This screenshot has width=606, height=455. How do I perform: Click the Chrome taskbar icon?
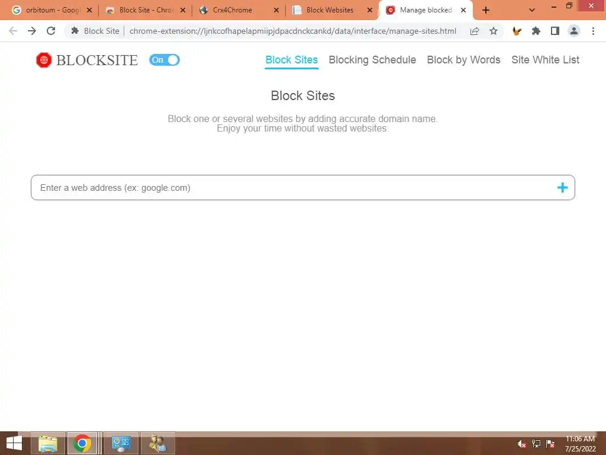(x=82, y=443)
